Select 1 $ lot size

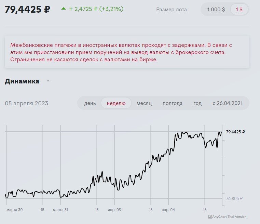point(239,10)
